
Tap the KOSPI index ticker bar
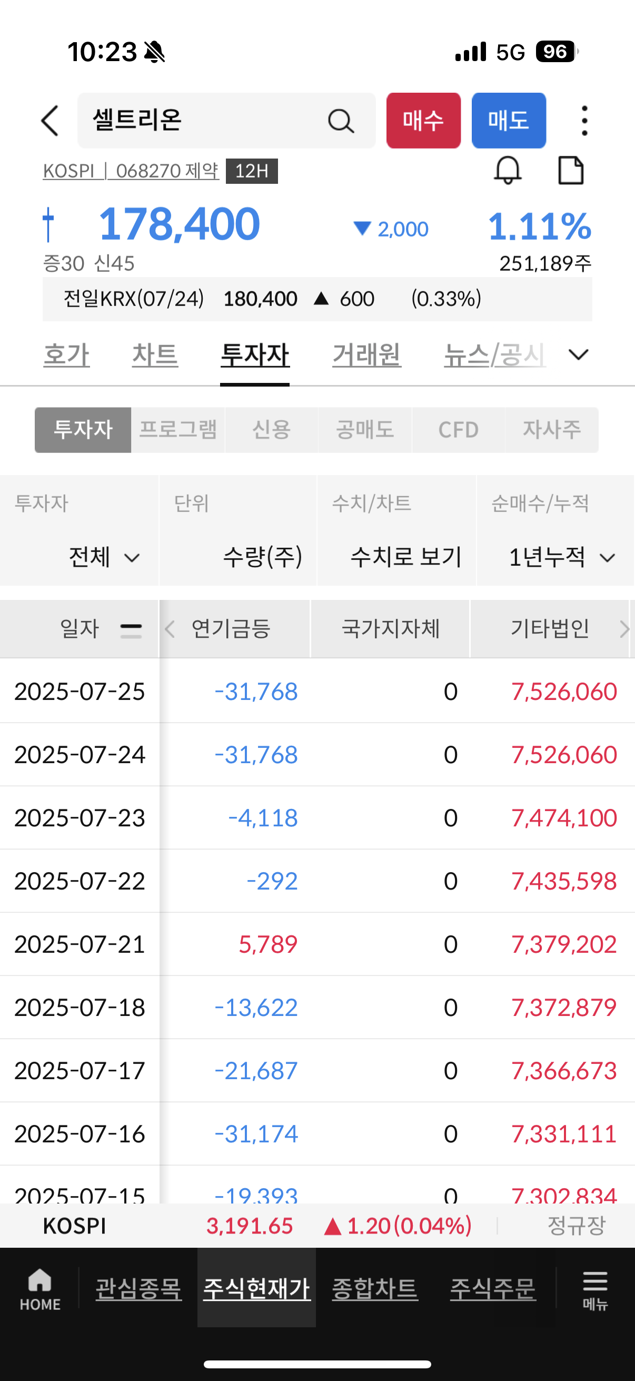pos(317,1226)
